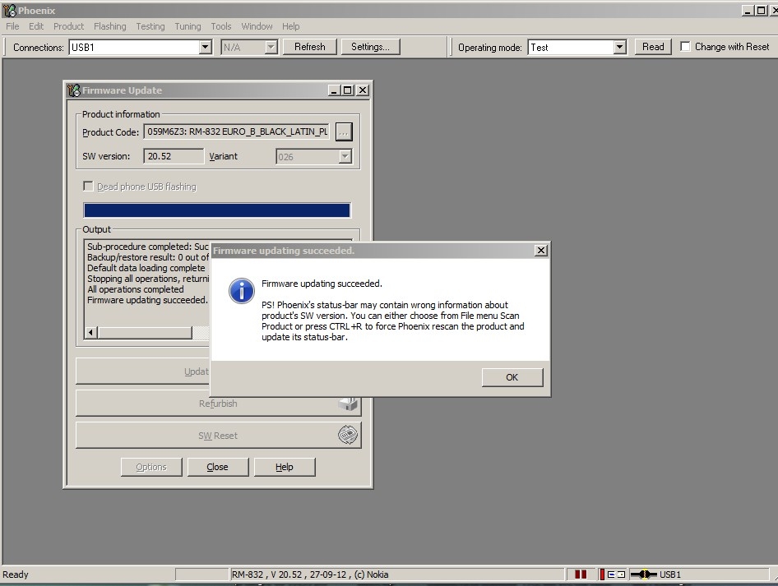Toggle Dead phone USB flashing checkbox

click(88, 186)
